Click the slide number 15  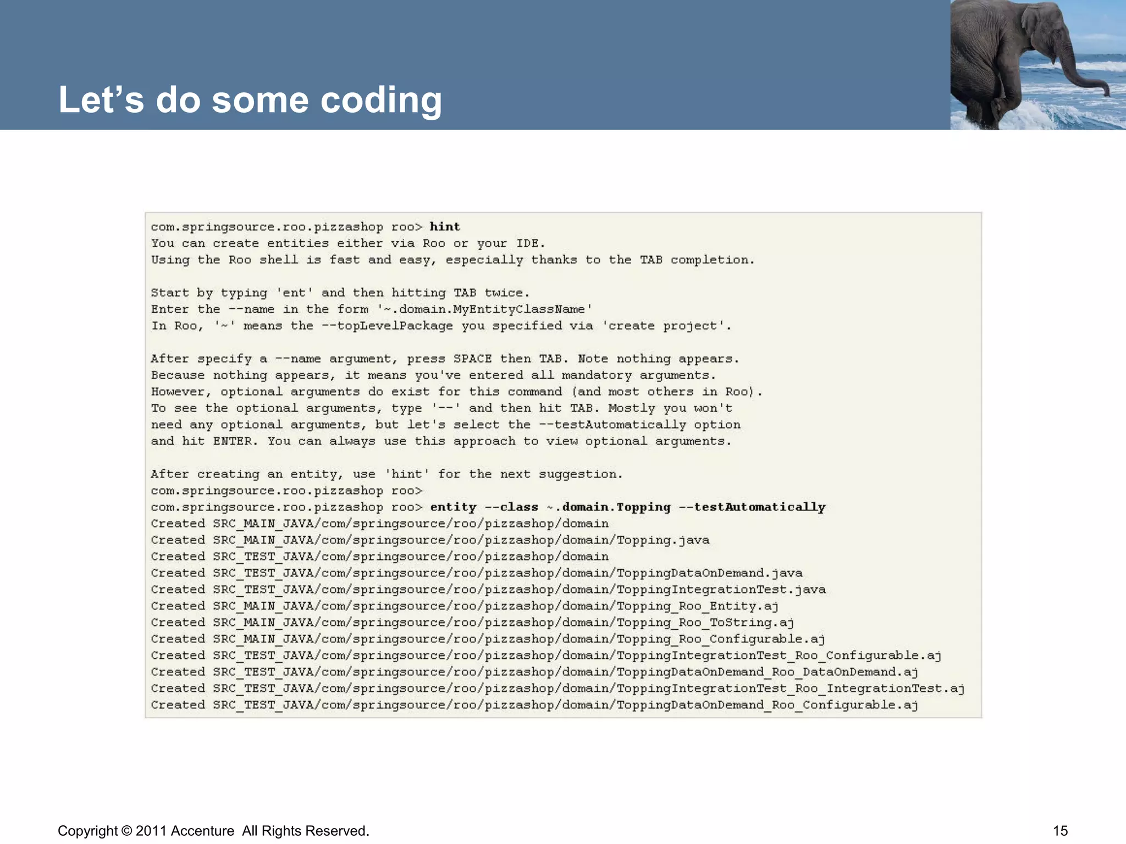click(1060, 831)
